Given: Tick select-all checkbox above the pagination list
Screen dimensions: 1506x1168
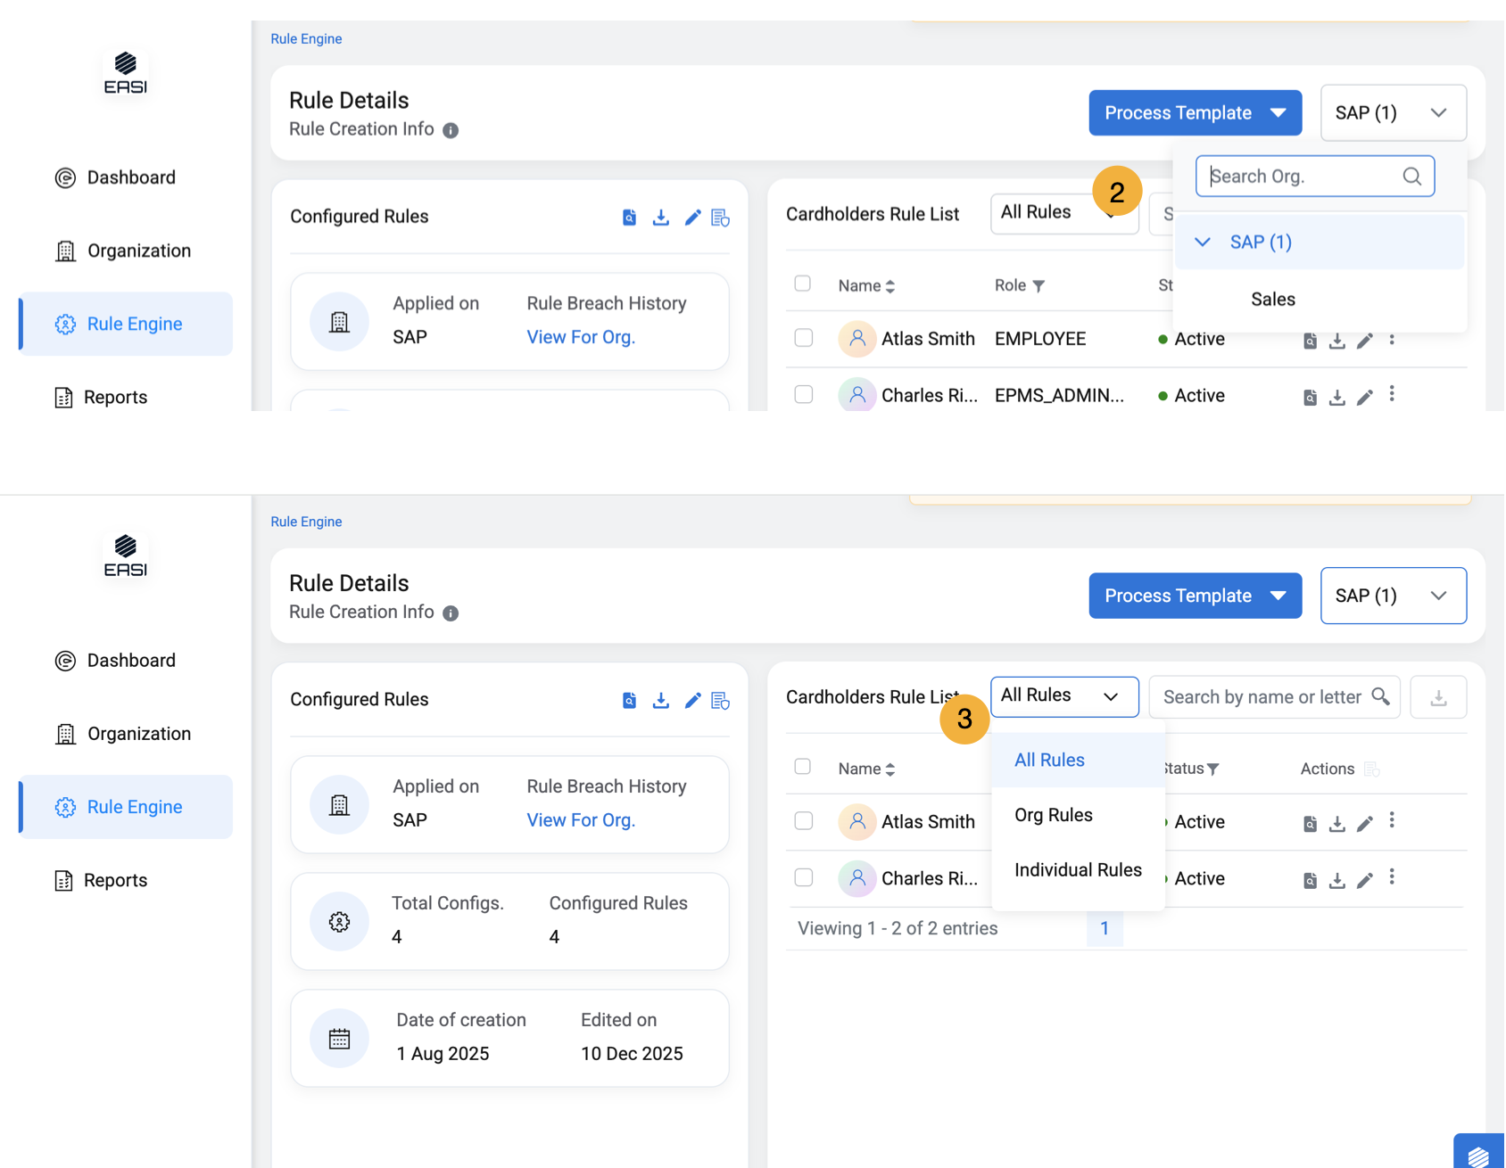Looking at the screenshot, I should pos(803,767).
